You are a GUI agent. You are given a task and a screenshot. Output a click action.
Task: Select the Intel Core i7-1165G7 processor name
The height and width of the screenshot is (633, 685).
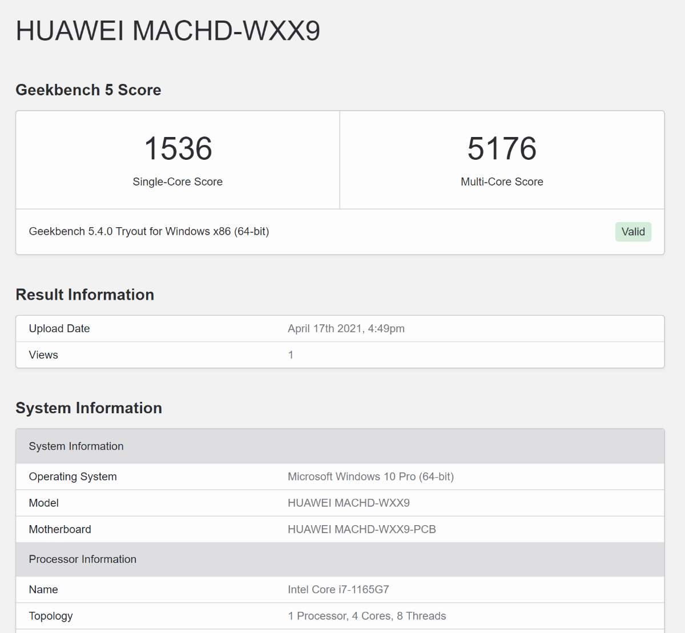(x=338, y=590)
